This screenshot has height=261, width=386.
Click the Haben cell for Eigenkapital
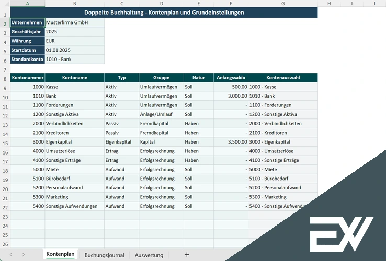click(x=199, y=142)
